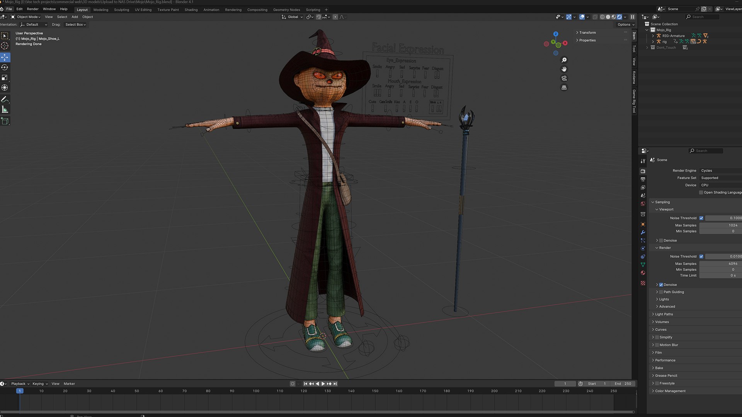Viewport: 742px width, 417px height.
Task: Switch to solid viewport shading
Action: 608,17
